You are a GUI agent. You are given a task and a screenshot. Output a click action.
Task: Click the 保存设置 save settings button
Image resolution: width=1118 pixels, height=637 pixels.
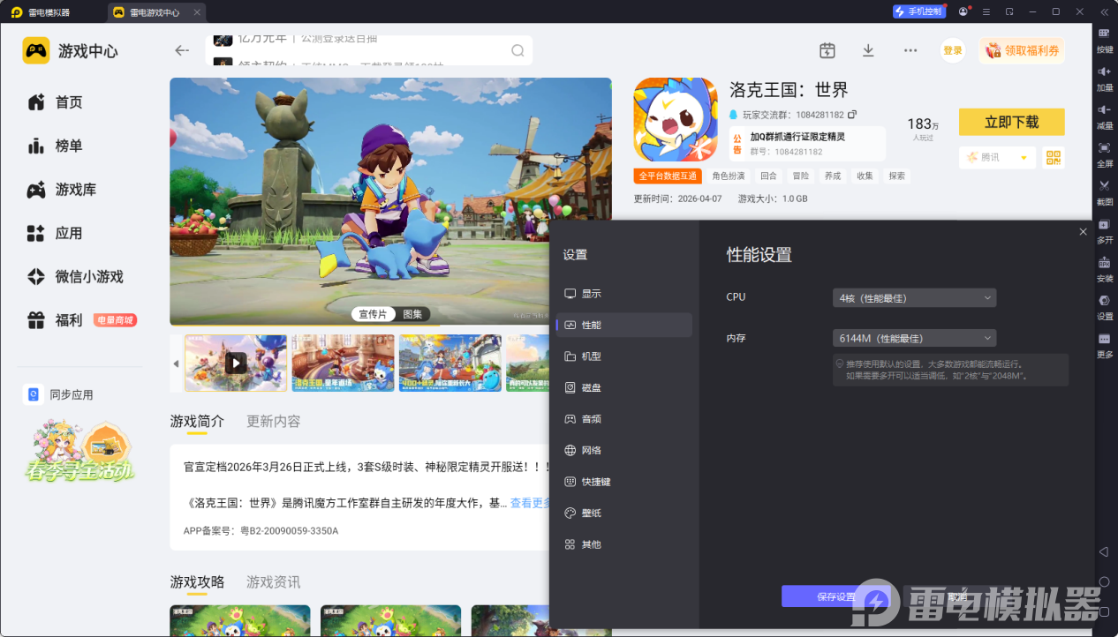click(835, 597)
